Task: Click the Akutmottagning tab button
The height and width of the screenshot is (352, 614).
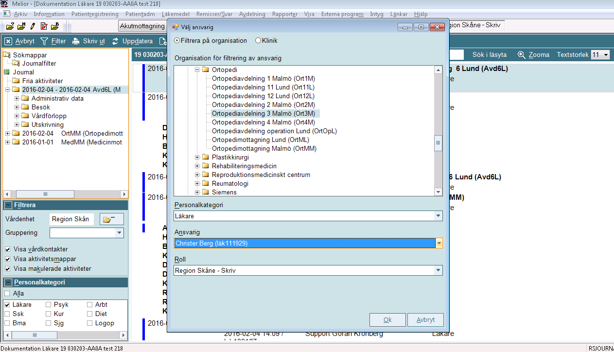Action: point(142,26)
